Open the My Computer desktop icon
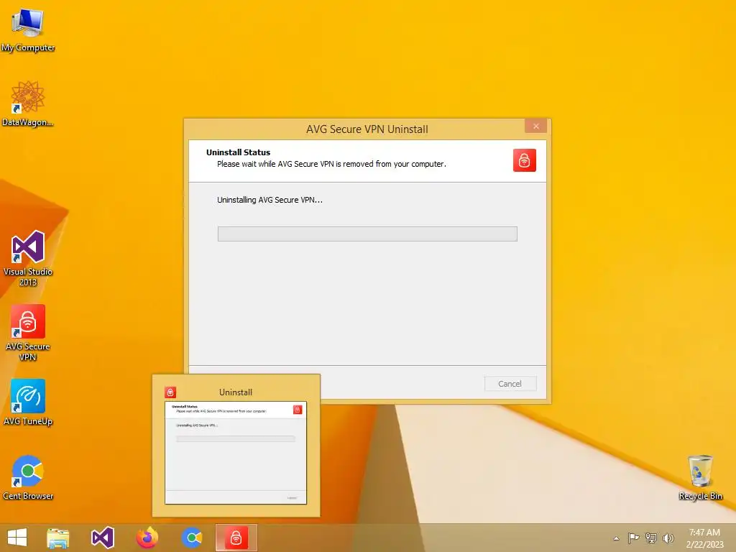This screenshot has width=736, height=552. click(x=28, y=29)
